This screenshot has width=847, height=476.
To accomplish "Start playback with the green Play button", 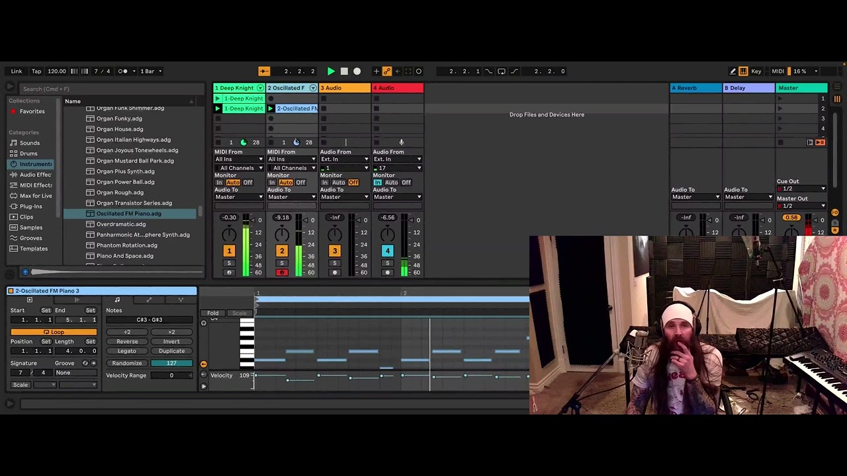I will pos(331,71).
